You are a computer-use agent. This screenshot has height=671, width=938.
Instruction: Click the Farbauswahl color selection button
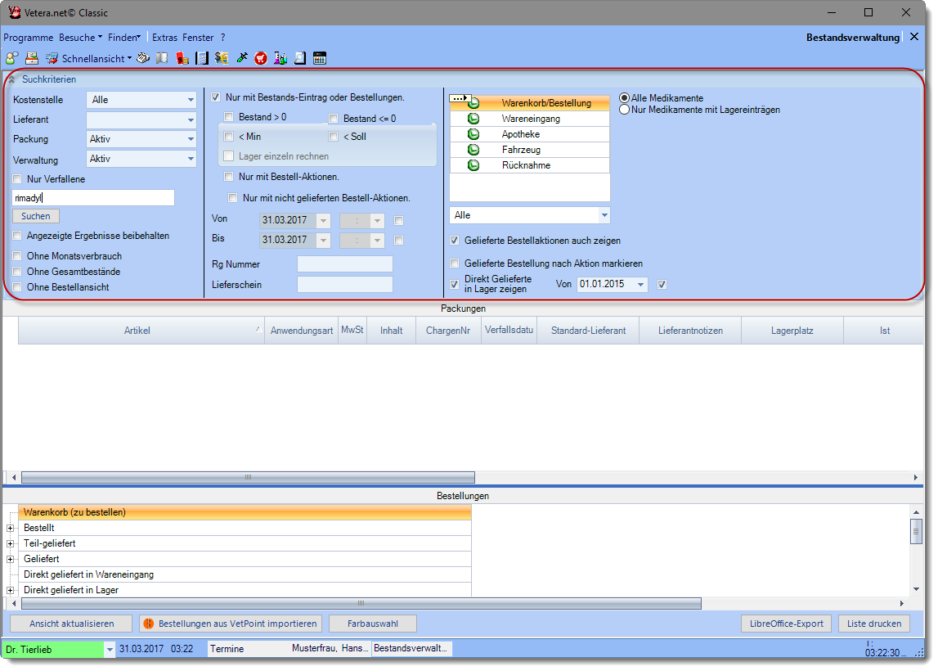[x=372, y=624]
